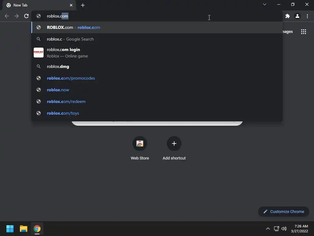Close the New Tab tab
Image resolution: width=314 pixels, height=236 pixels.
(71, 5)
